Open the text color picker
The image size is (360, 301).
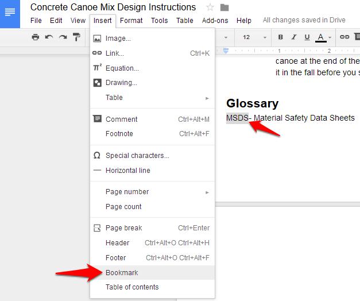coord(323,37)
